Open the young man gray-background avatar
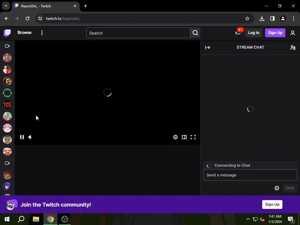Image resolution: width=300 pixels, height=225 pixels. [7, 140]
